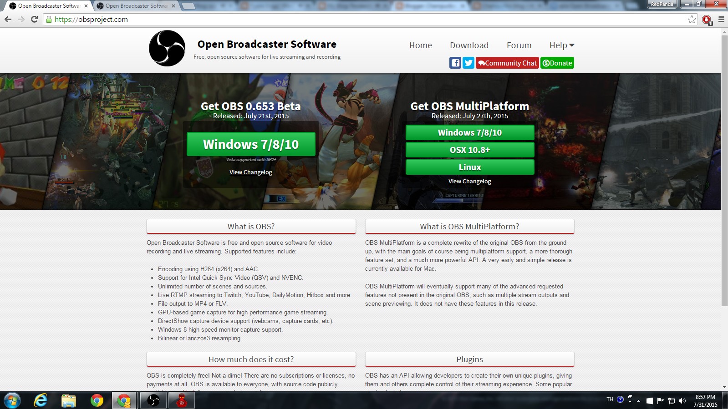Click 'Open Broadcaster Software' site title
This screenshot has width=728, height=409.
(267, 44)
